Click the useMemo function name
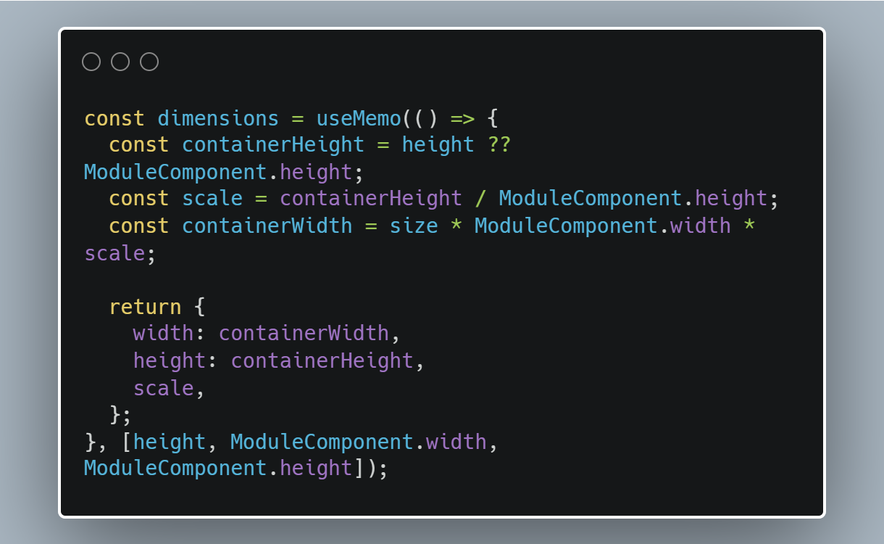 tap(359, 118)
